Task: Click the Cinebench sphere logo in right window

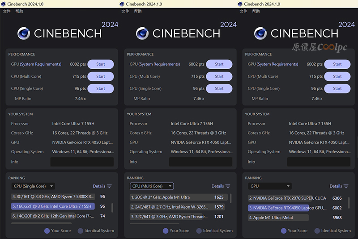Action: pyautogui.click(x=260, y=33)
